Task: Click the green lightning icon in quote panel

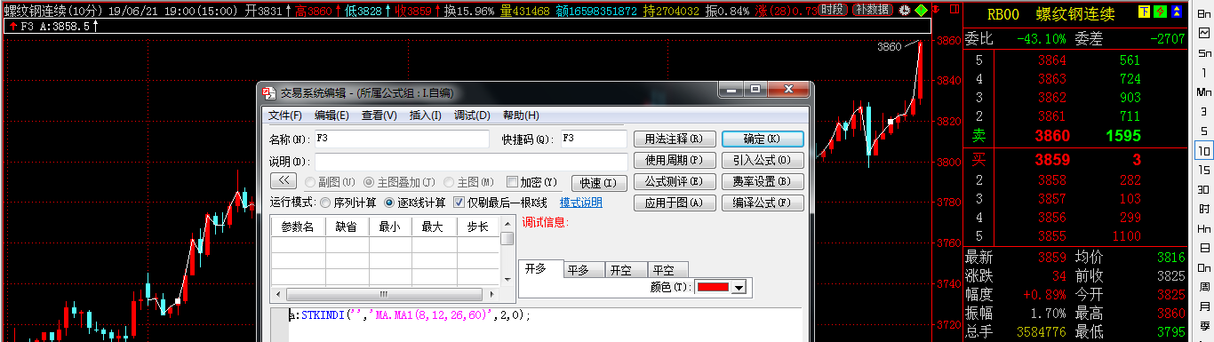Action: pos(1160,12)
